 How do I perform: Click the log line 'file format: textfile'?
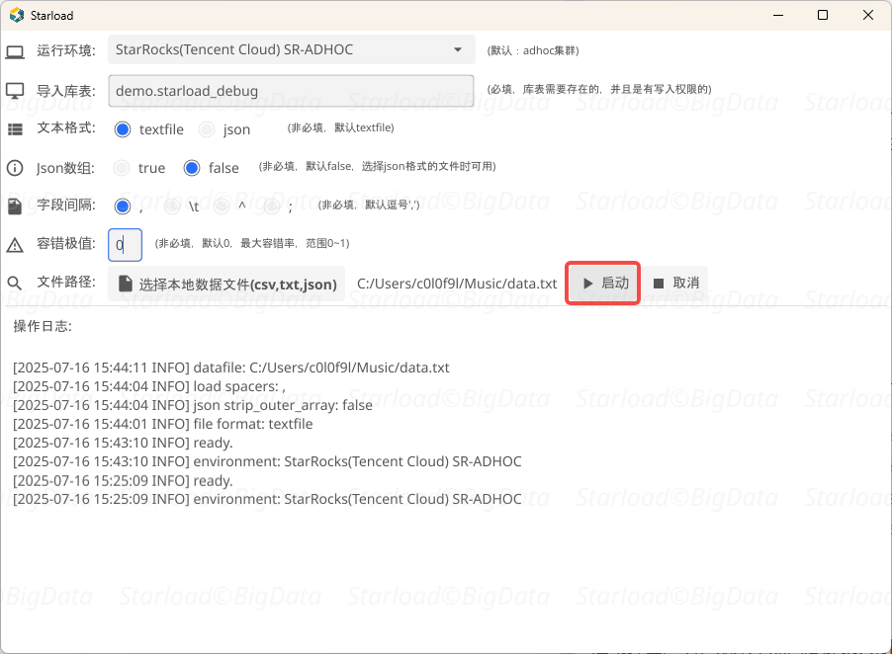pyautogui.click(x=163, y=424)
